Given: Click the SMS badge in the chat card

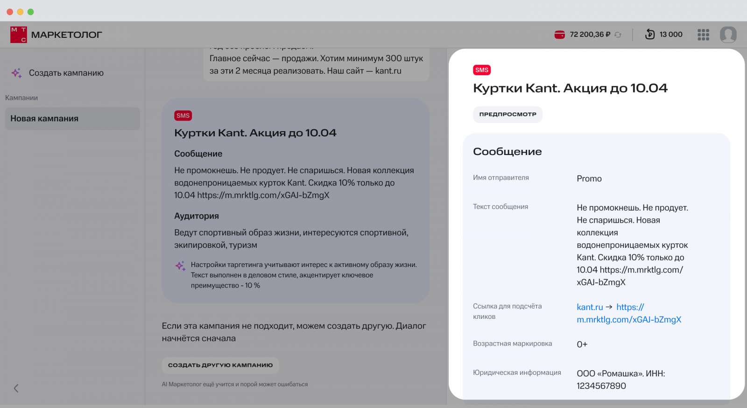Looking at the screenshot, I should click(183, 116).
